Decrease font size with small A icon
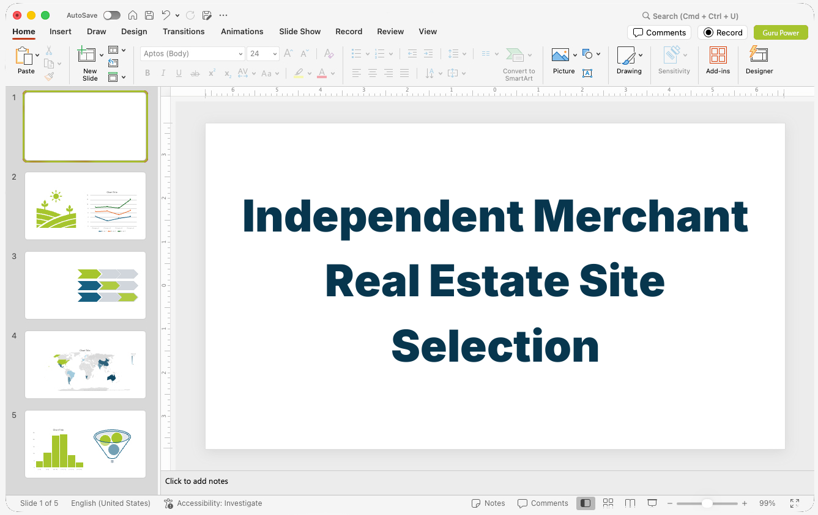 pyautogui.click(x=305, y=54)
